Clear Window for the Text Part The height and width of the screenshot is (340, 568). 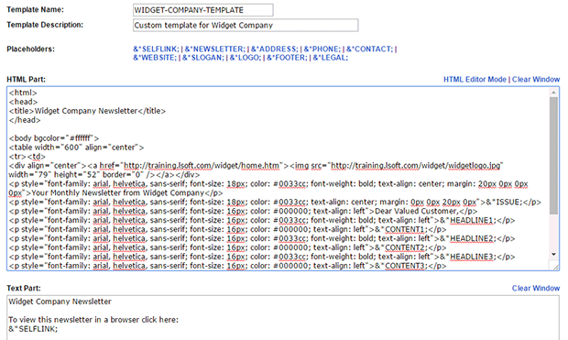(x=536, y=288)
